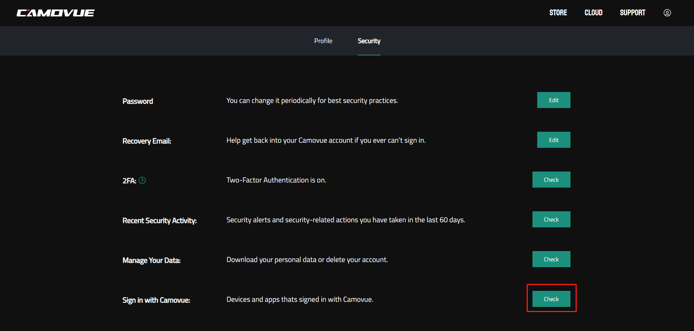Image resolution: width=694 pixels, height=331 pixels.
Task: Click the Recovery Email label
Action: [147, 141]
